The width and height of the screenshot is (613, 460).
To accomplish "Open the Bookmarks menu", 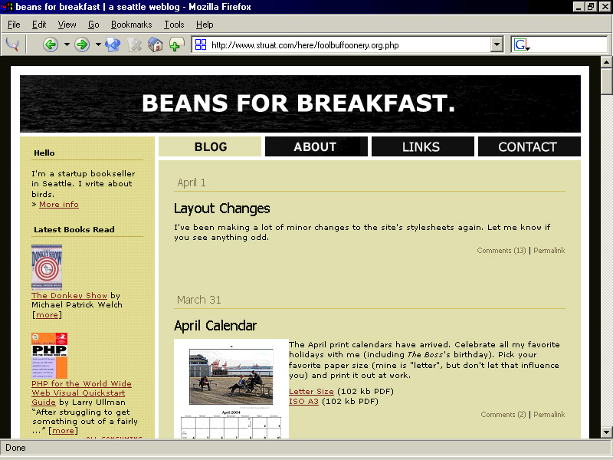I will pos(132,25).
